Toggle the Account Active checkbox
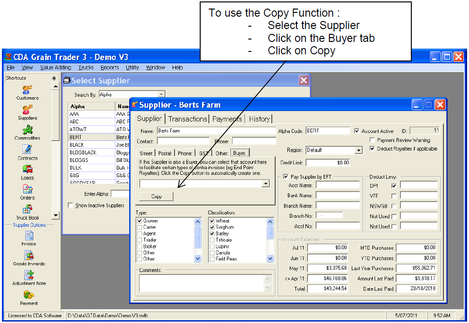This screenshot has height=323, width=469. 357,131
